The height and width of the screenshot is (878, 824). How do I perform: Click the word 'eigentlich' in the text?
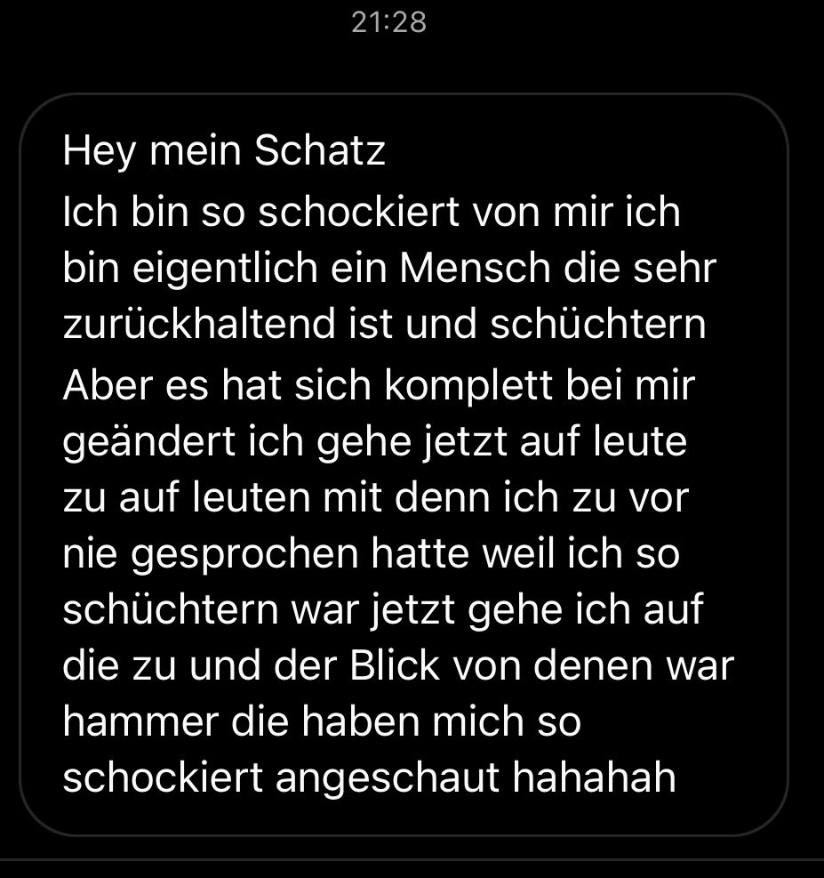click(225, 269)
